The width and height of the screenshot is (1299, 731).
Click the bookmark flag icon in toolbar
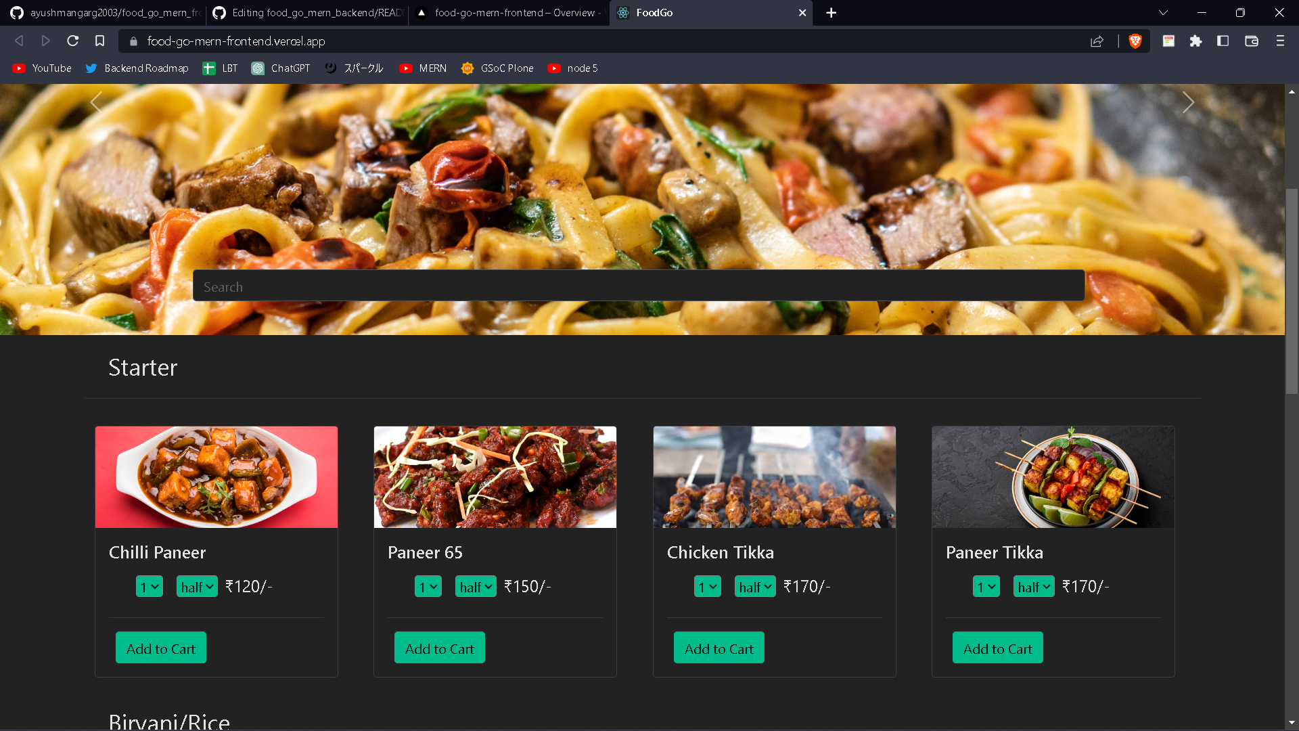[100, 41]
